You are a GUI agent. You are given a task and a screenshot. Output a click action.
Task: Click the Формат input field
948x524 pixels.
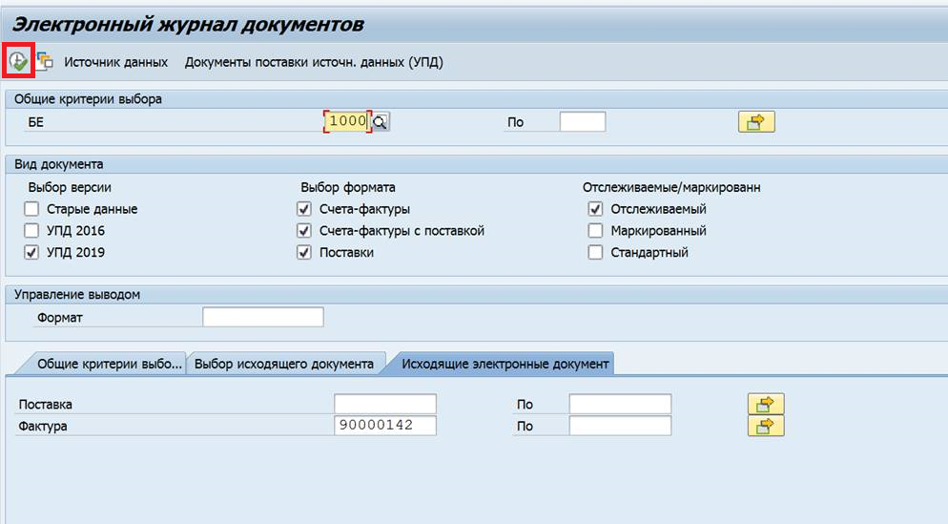click(x=263, y=317)
